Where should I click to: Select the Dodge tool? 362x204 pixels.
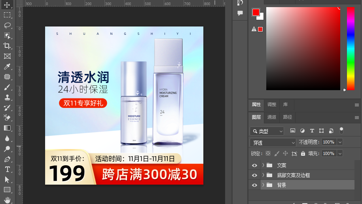pyautogui.click(x=7, y=149)
